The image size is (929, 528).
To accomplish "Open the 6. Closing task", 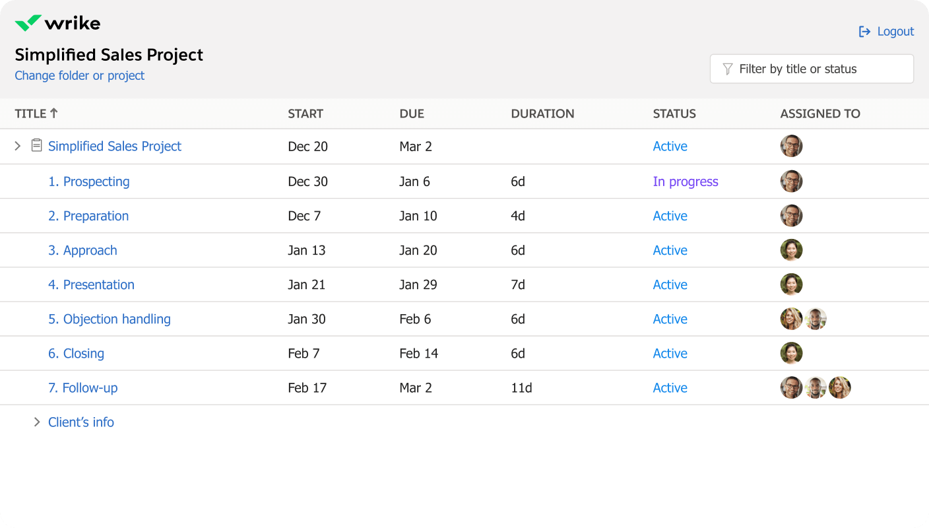I will point(76,353).
